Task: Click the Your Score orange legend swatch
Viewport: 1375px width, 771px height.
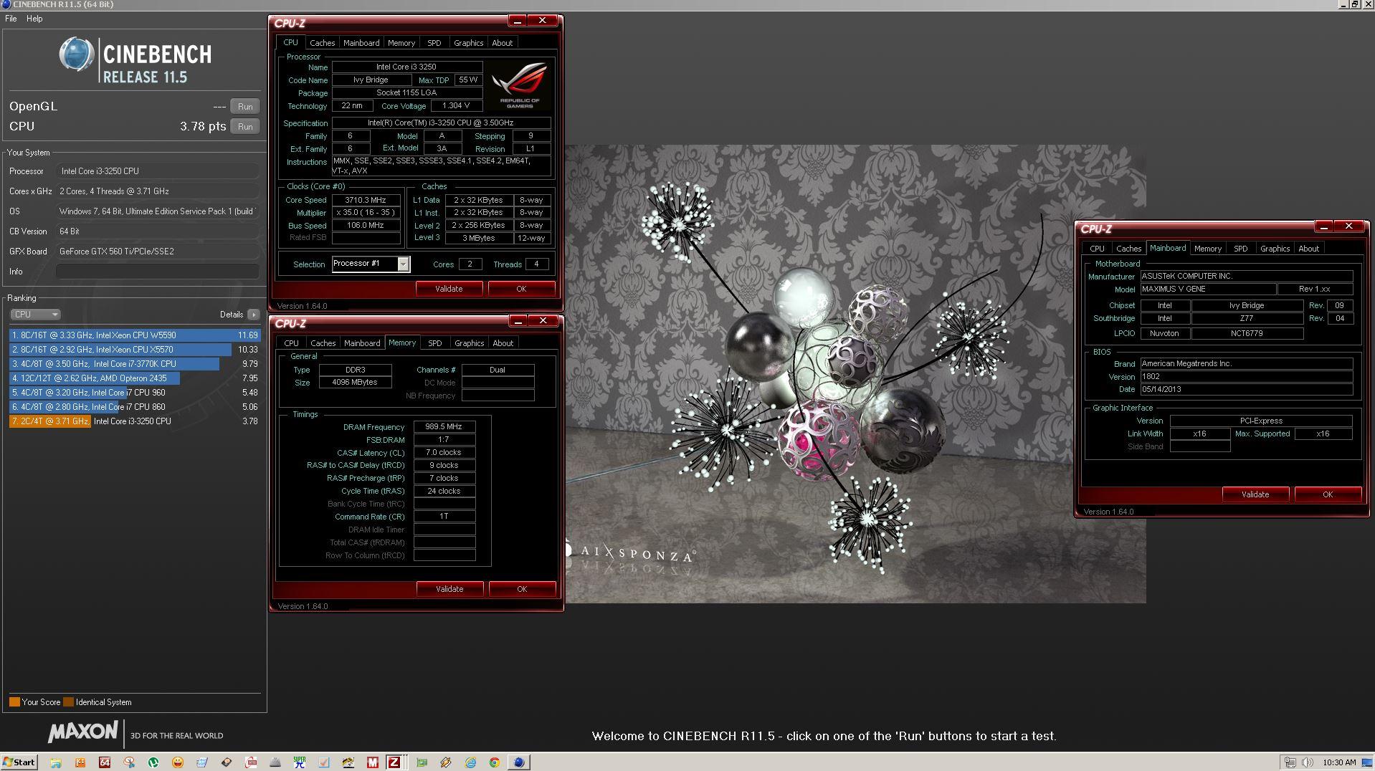Action: click(14, 702)
